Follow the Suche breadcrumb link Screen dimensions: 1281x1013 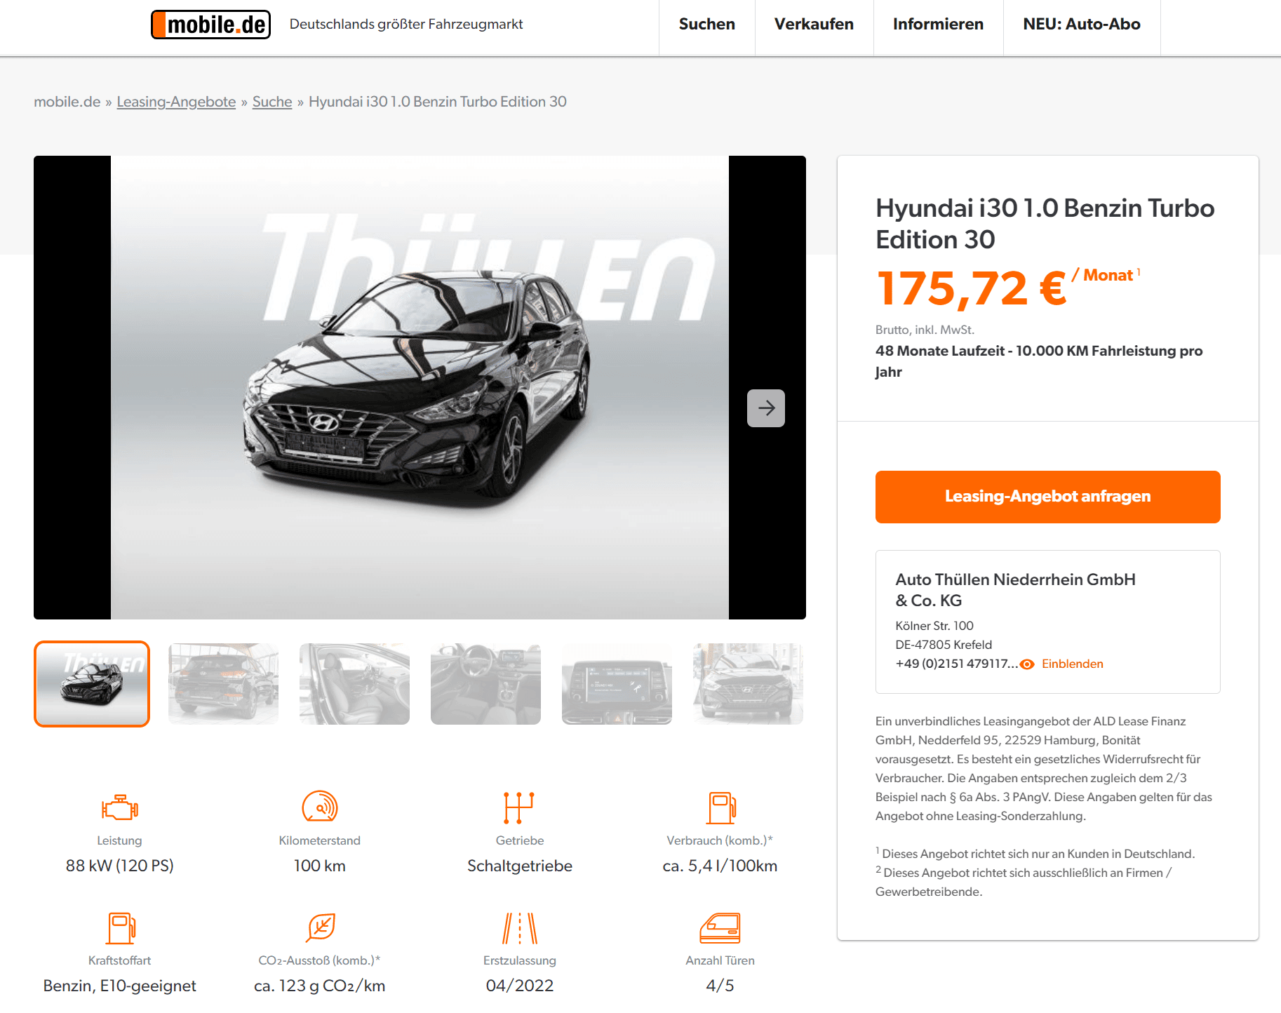pyautogui.click(x=272, y=102)
